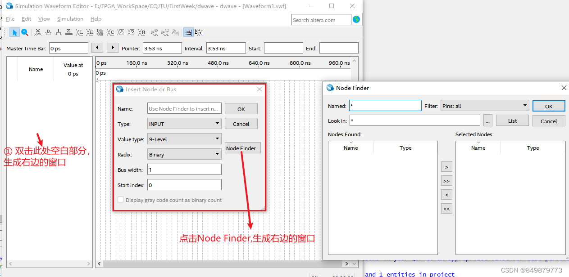Remove all nodes with << button
569x277 pixels.
pos(446,209)
